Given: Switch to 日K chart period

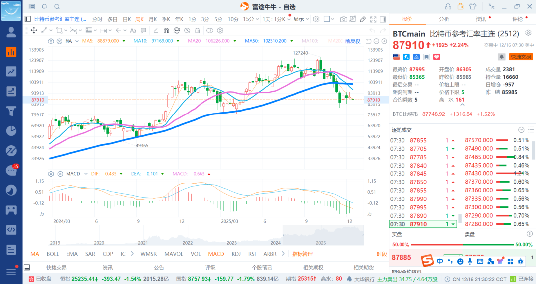Looking at the screenshot, I should coord(127,19).
